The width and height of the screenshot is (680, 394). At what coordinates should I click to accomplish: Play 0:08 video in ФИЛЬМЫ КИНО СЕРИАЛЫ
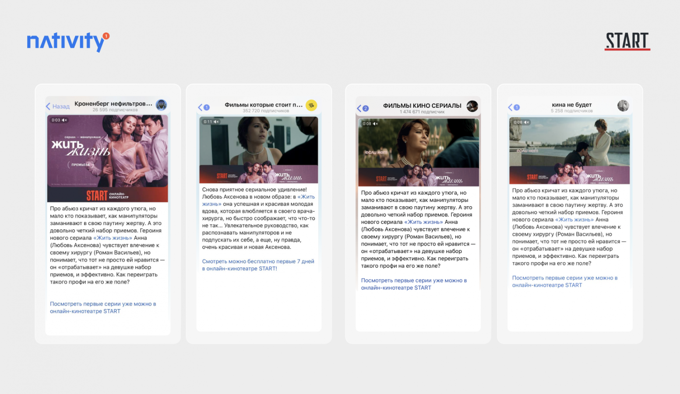(x=419, y=153)
